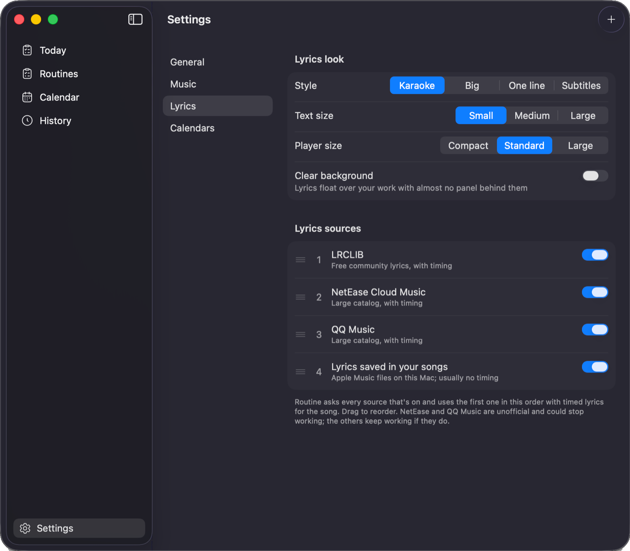Select the Karaoke lyrics style

coord(417,85)
